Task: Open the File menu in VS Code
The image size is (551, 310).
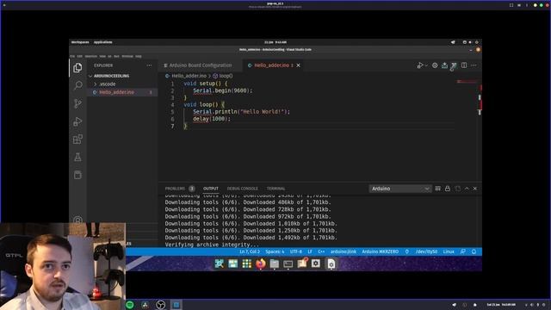Action: tap(72, 56)
